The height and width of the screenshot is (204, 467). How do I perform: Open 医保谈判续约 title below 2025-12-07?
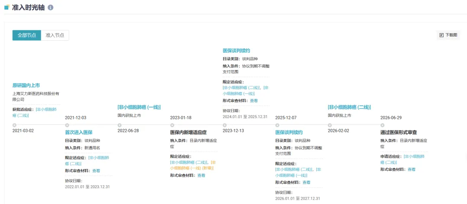click(x=289, y=132)
